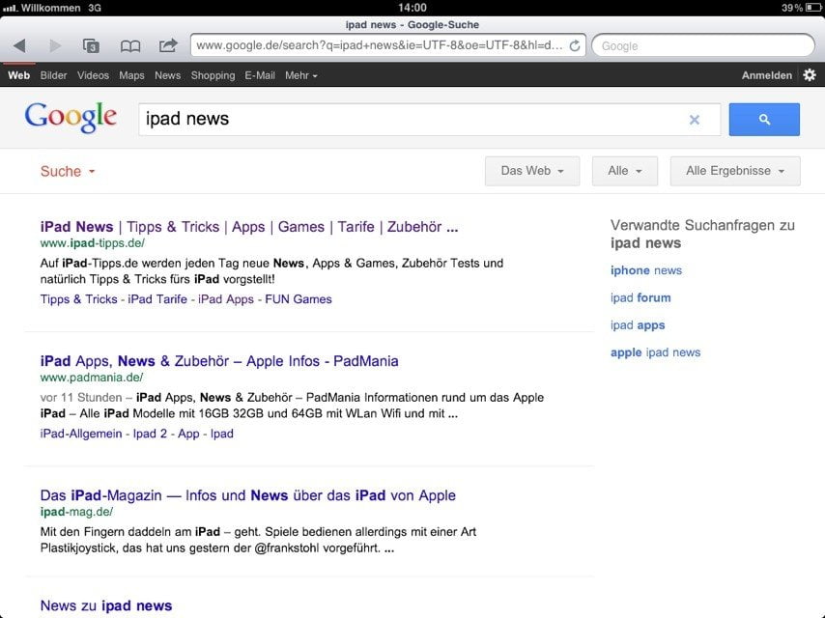The width and height of the screenshot is (825, 618).
Task: Open the E-Mail tab
Action: 260,75
